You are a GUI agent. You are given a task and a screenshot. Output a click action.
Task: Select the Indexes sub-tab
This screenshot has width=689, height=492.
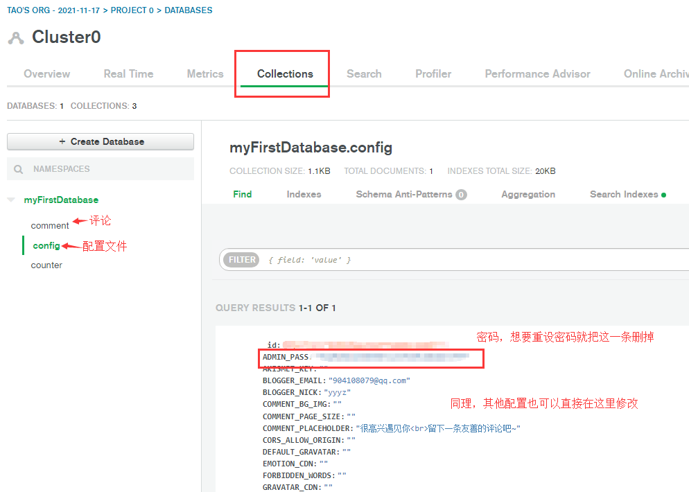304,194
